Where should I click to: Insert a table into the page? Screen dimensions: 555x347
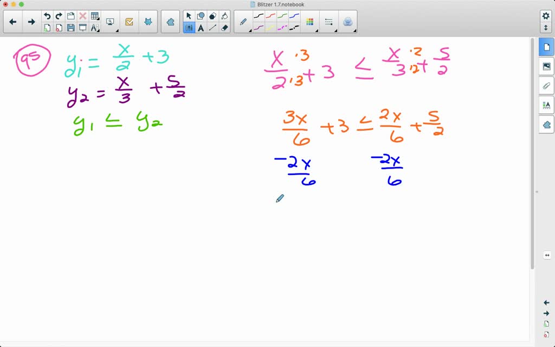pyautogui.click(x=94, y=15)
